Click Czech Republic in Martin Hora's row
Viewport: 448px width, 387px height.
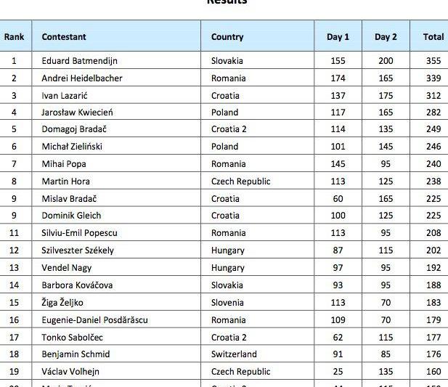[x=240, y=181]
